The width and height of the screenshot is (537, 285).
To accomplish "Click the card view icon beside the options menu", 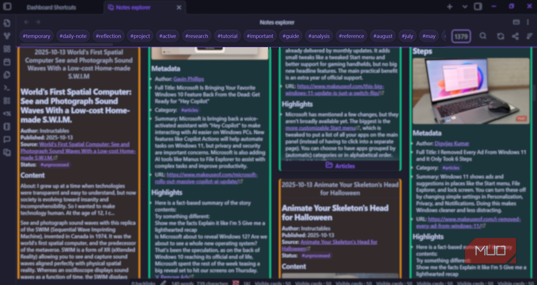I will click(x=516, y=22).
